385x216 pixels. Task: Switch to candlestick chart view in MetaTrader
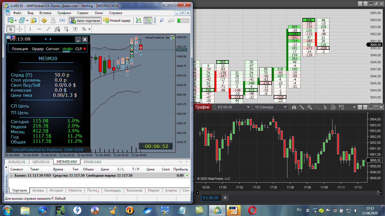tap(148, 20)
